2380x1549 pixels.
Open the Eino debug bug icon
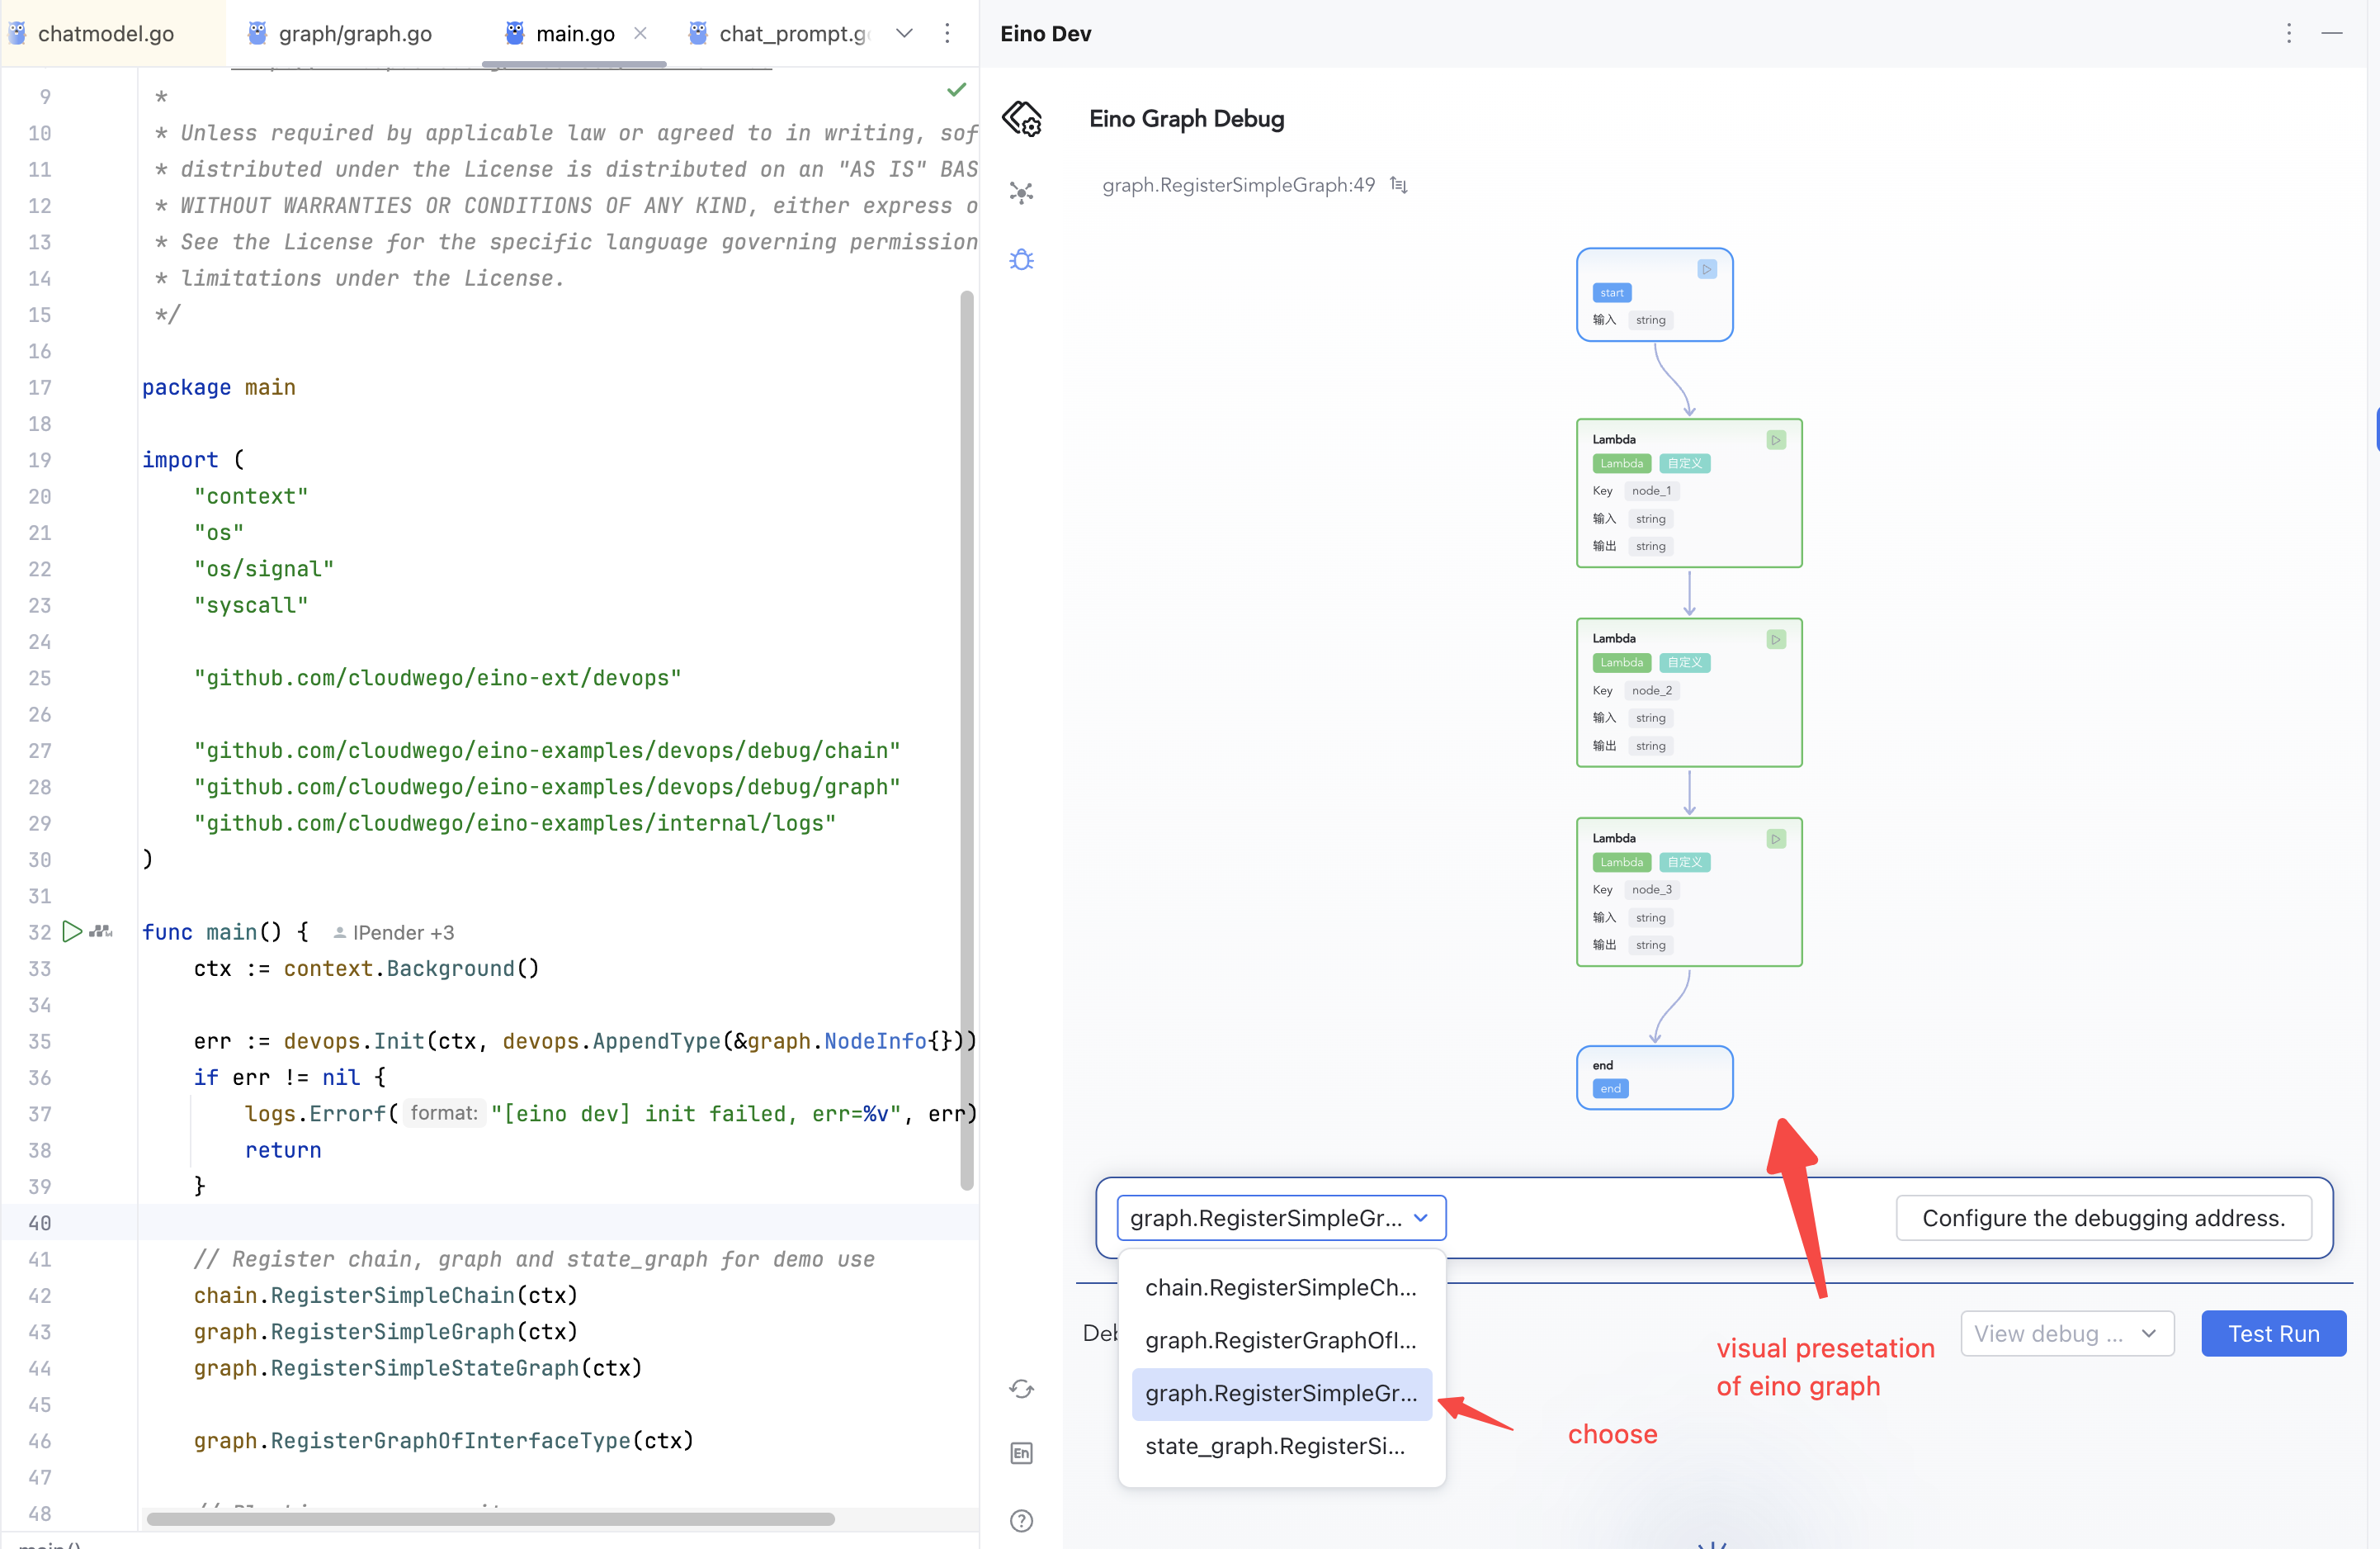tap(1021, 260)
